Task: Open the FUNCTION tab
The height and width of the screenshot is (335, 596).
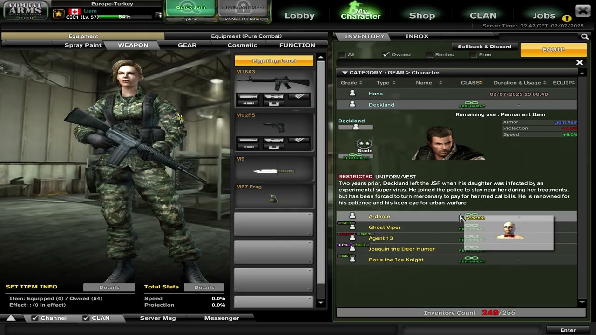Action: (297, 45)
